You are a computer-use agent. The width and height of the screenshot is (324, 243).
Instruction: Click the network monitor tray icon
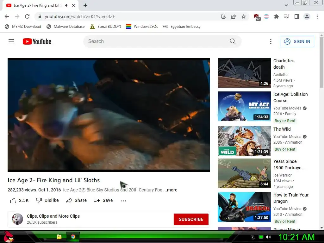click(261, 237)
